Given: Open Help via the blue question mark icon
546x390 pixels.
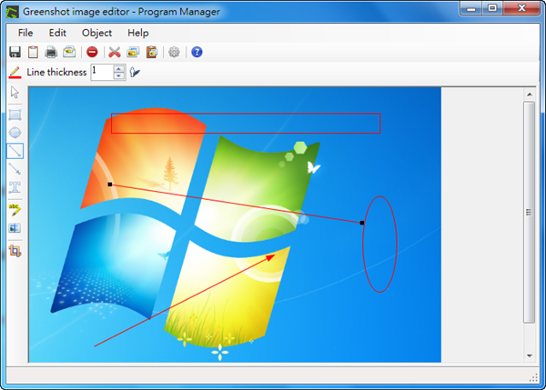Looking at the screenshot, I should click(197, 52).
